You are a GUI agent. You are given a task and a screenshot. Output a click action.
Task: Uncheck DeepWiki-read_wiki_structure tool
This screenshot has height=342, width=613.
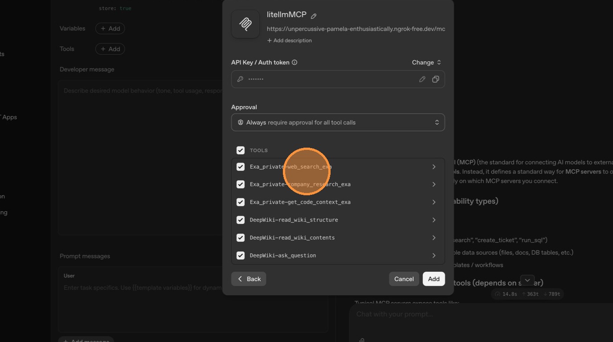[241, 220]
